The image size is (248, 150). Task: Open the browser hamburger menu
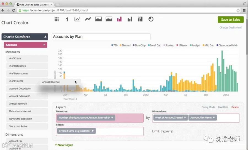coord(244,10)
